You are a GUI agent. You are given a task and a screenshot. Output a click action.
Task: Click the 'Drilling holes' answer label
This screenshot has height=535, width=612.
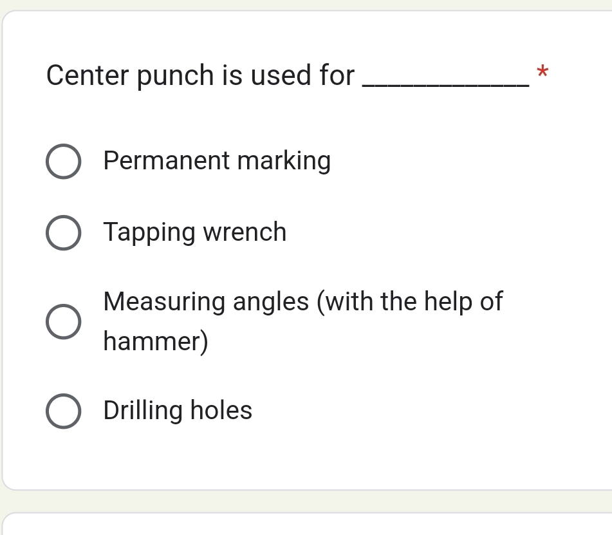click(x=178, y=411)
